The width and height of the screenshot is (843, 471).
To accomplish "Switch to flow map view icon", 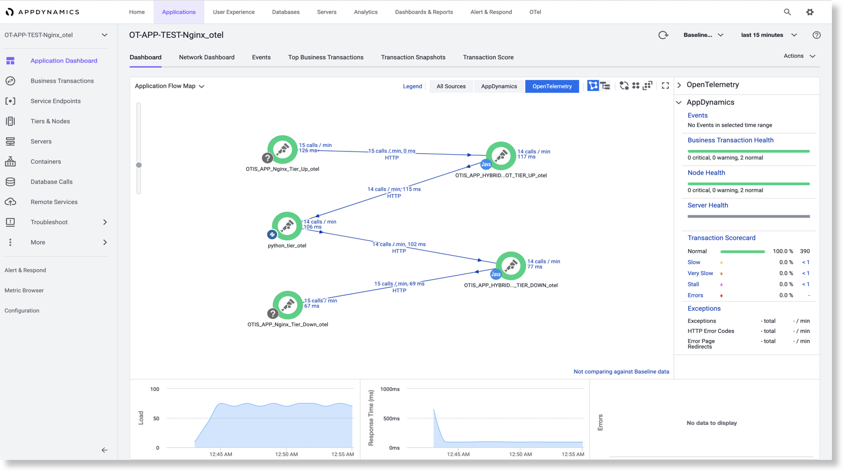I will tap(593, 86).
